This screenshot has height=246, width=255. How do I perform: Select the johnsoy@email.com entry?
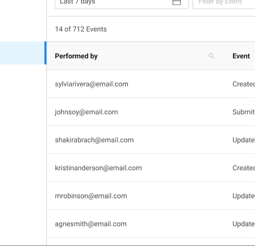click(x=86, y=112)
